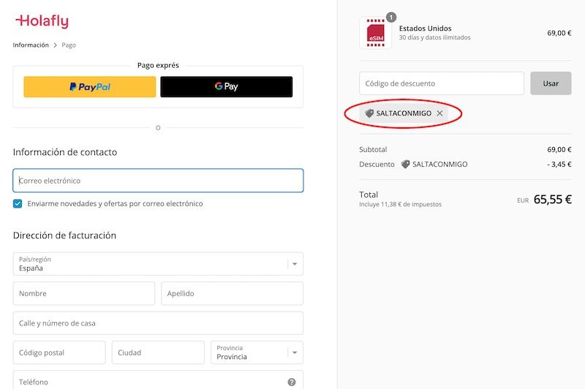This screenshot has width=585, height=389.
Task: Click the breadcrumb chevron separator
Action: tap(56, 45)
